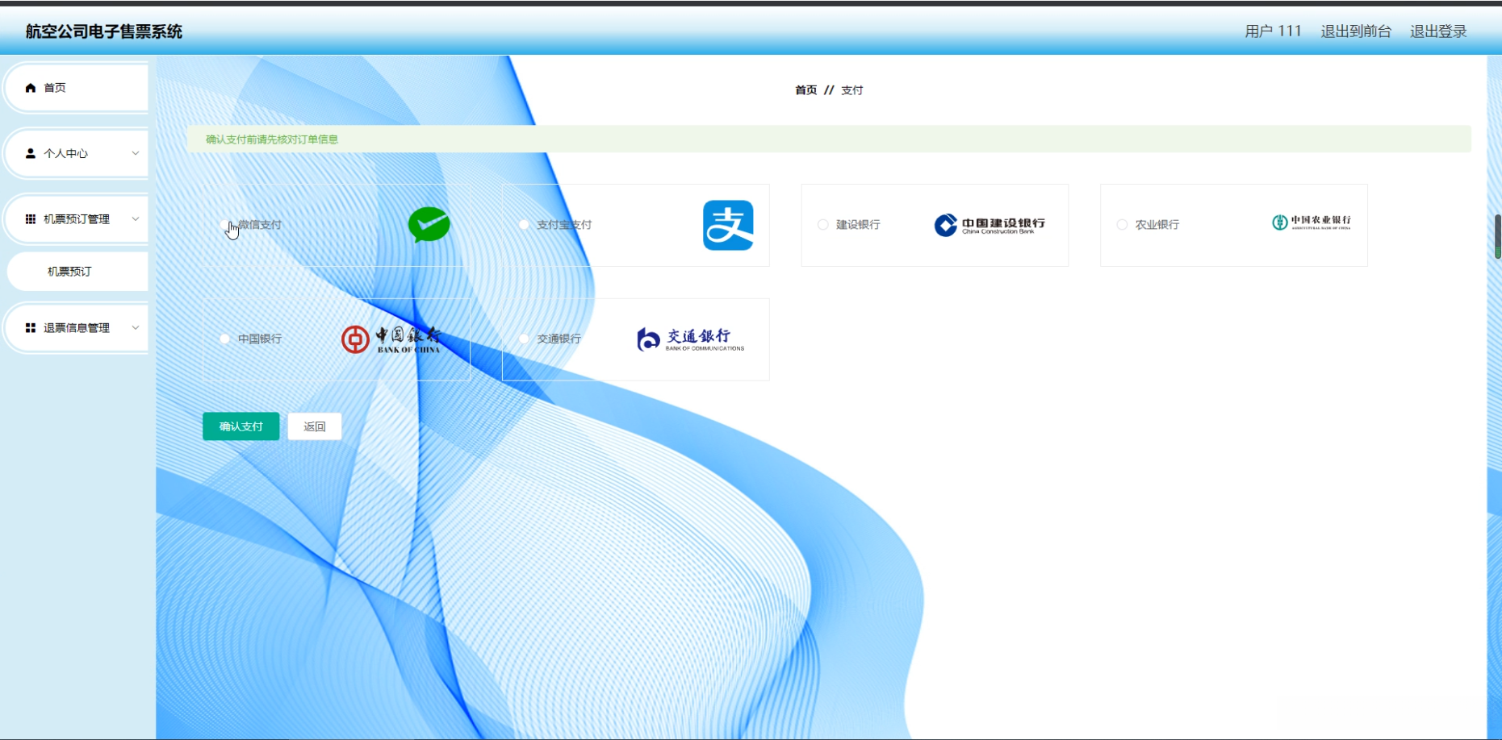Open the 机票预订管理 sidebar menu
1502x740 pixels.
pos(77,219)
